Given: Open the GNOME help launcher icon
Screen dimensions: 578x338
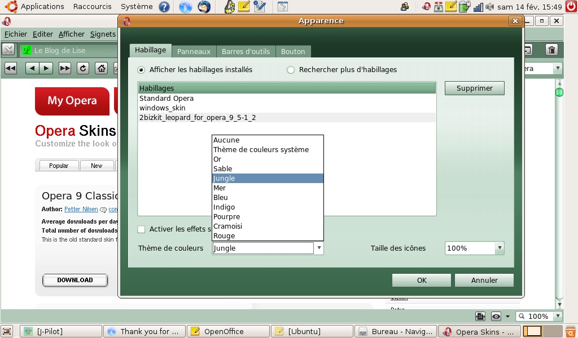Looking at the screenshot, I should click(x=164, y=7).
